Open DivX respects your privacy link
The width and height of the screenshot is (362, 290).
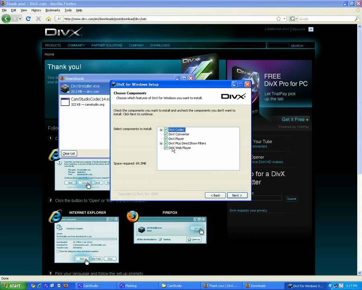tap(248, 210)
